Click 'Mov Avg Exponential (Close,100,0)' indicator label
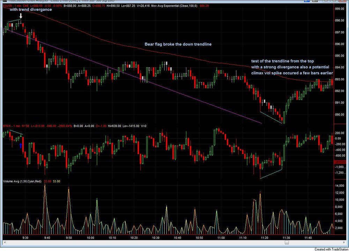Viewport: 349px width, 251px height. pos(174,6)
